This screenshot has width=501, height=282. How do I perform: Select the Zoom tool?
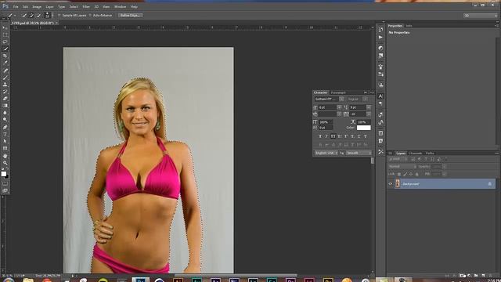point(5,163)
